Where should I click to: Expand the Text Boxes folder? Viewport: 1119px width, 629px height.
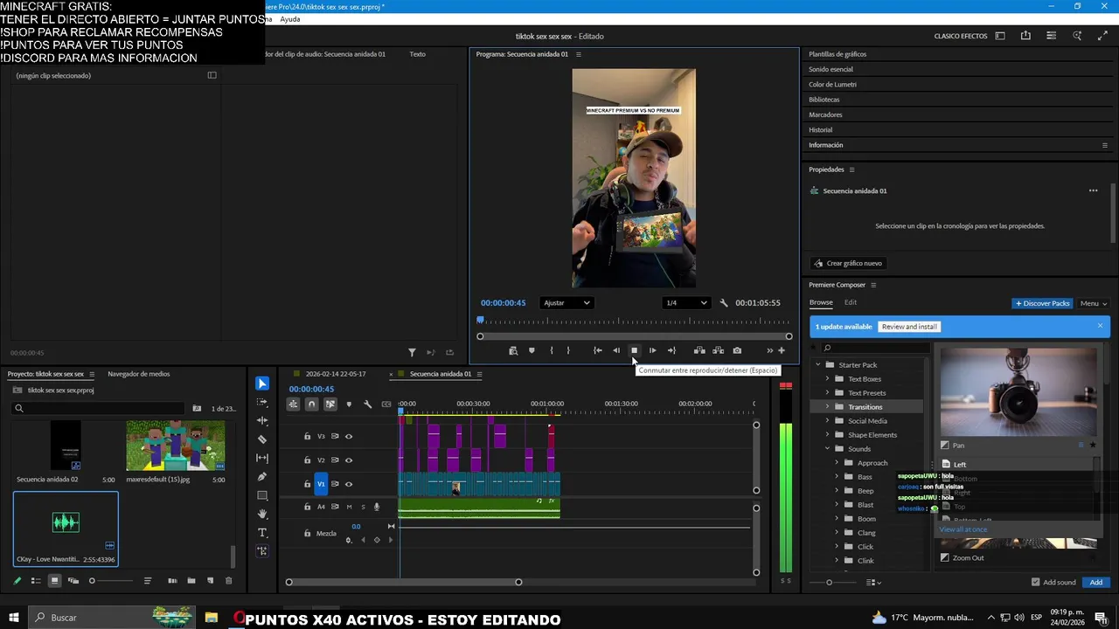(827, 378)
